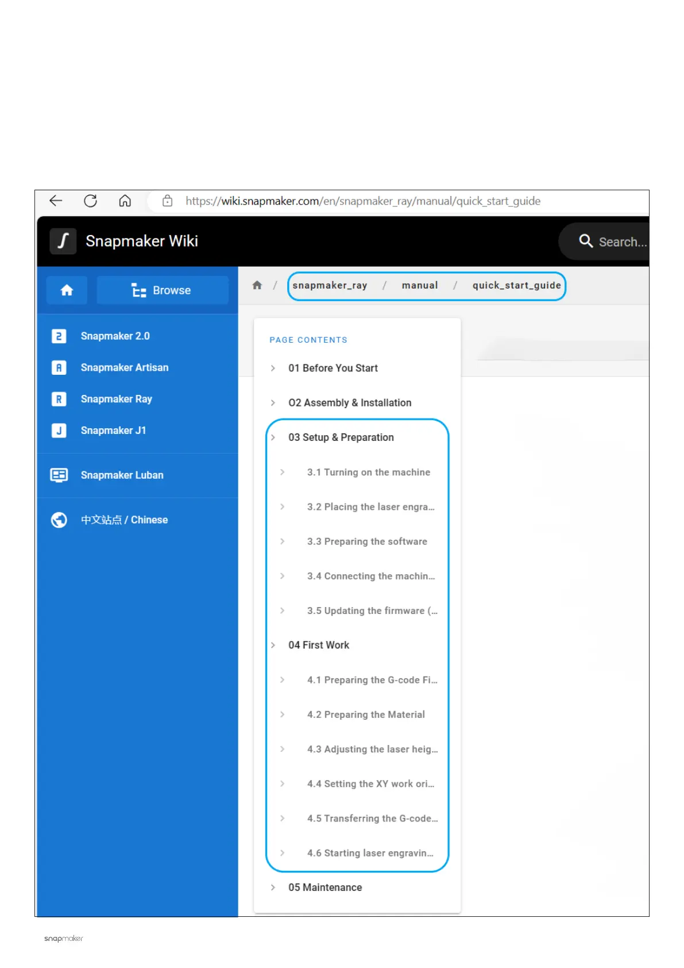Click the Snapmaker Artisan A icon
This screenshot has width=684, height=968.
click(59, 367)
